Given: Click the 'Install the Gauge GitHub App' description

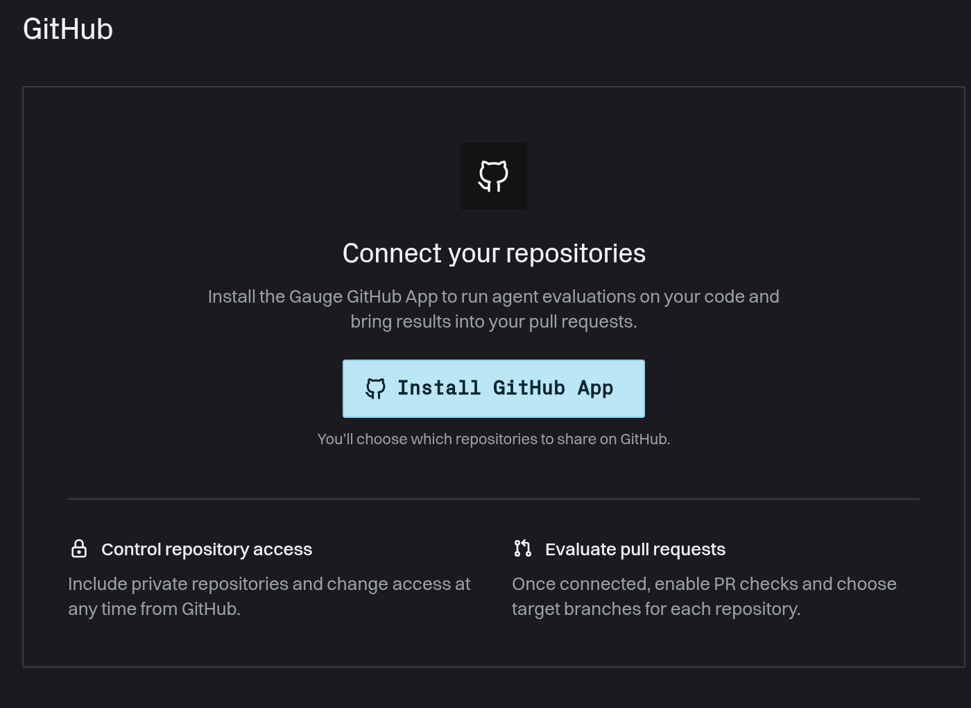Looking at the screenshot, I should point(494,309).
